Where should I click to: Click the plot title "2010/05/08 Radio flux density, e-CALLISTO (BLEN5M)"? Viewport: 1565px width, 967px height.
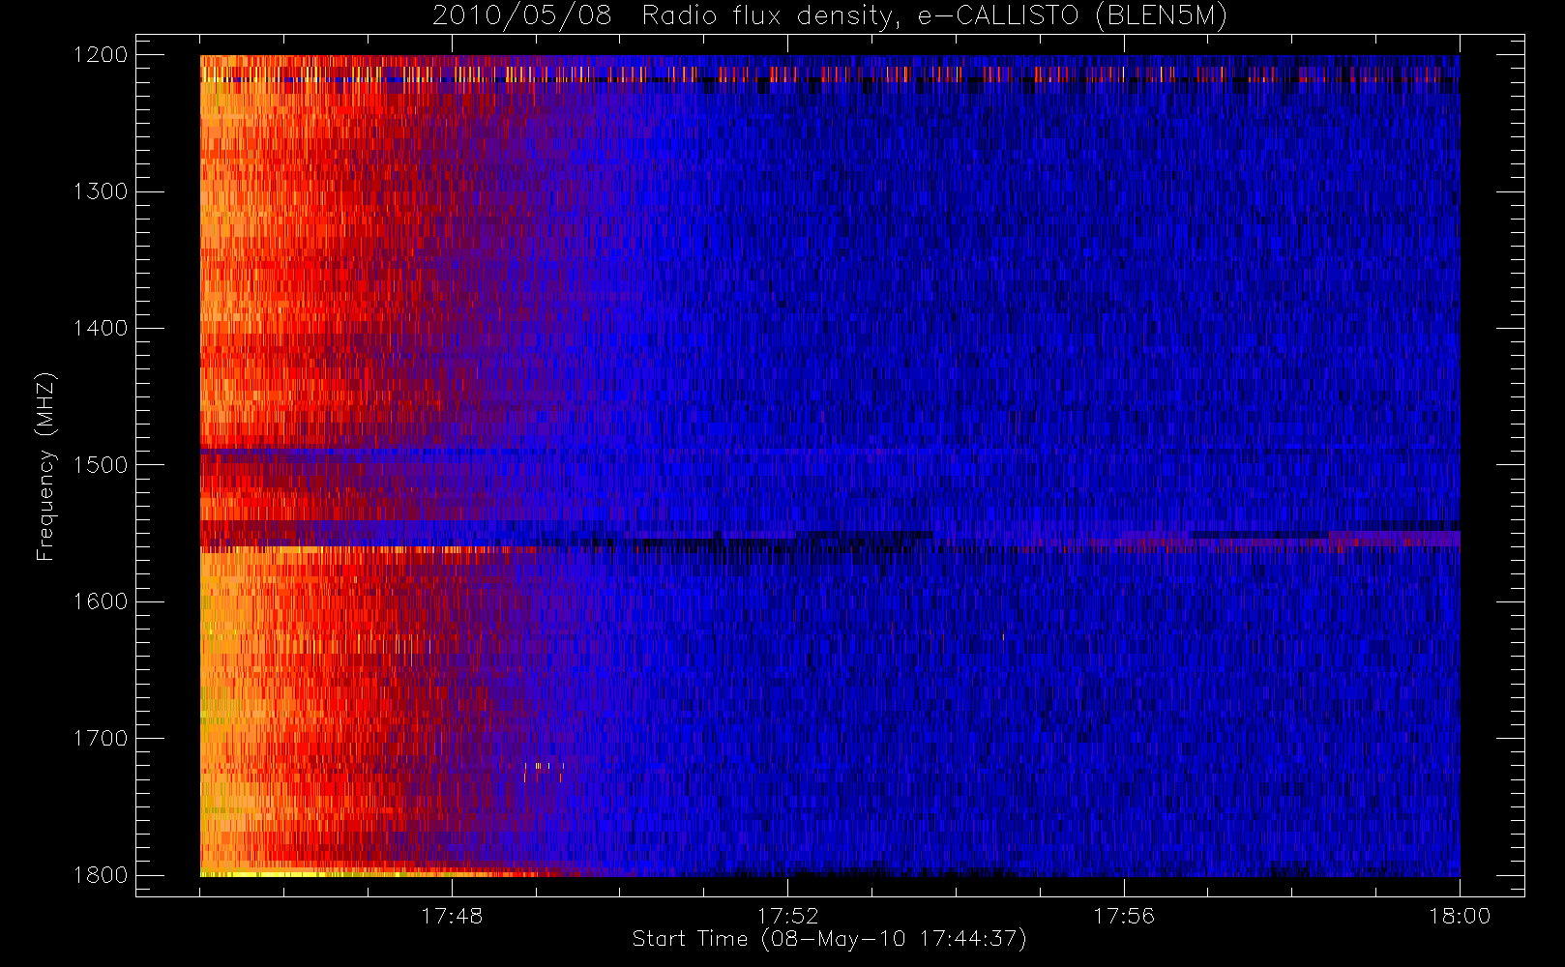pyautogui.click(x=830, y=16)
